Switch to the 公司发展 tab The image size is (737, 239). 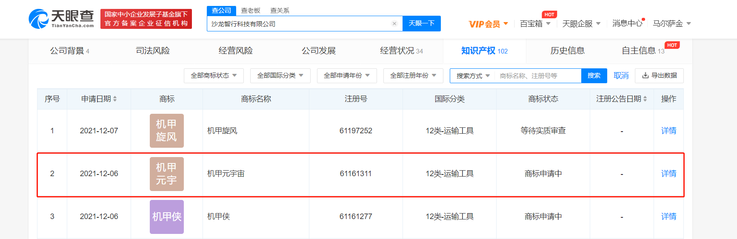pyautogui.click(x=319, y=51)
